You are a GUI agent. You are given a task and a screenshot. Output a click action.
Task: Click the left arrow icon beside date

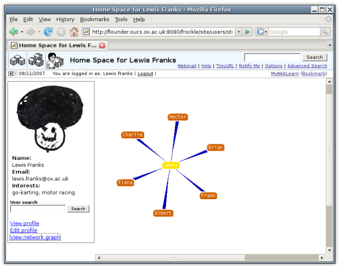click(x=11, y=74)
